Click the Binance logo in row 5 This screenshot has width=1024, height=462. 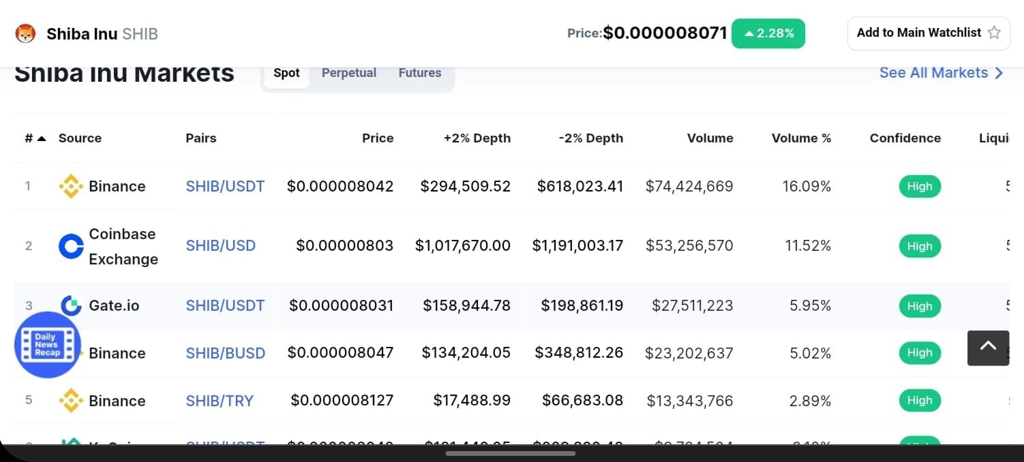click(x=71, y=401)
